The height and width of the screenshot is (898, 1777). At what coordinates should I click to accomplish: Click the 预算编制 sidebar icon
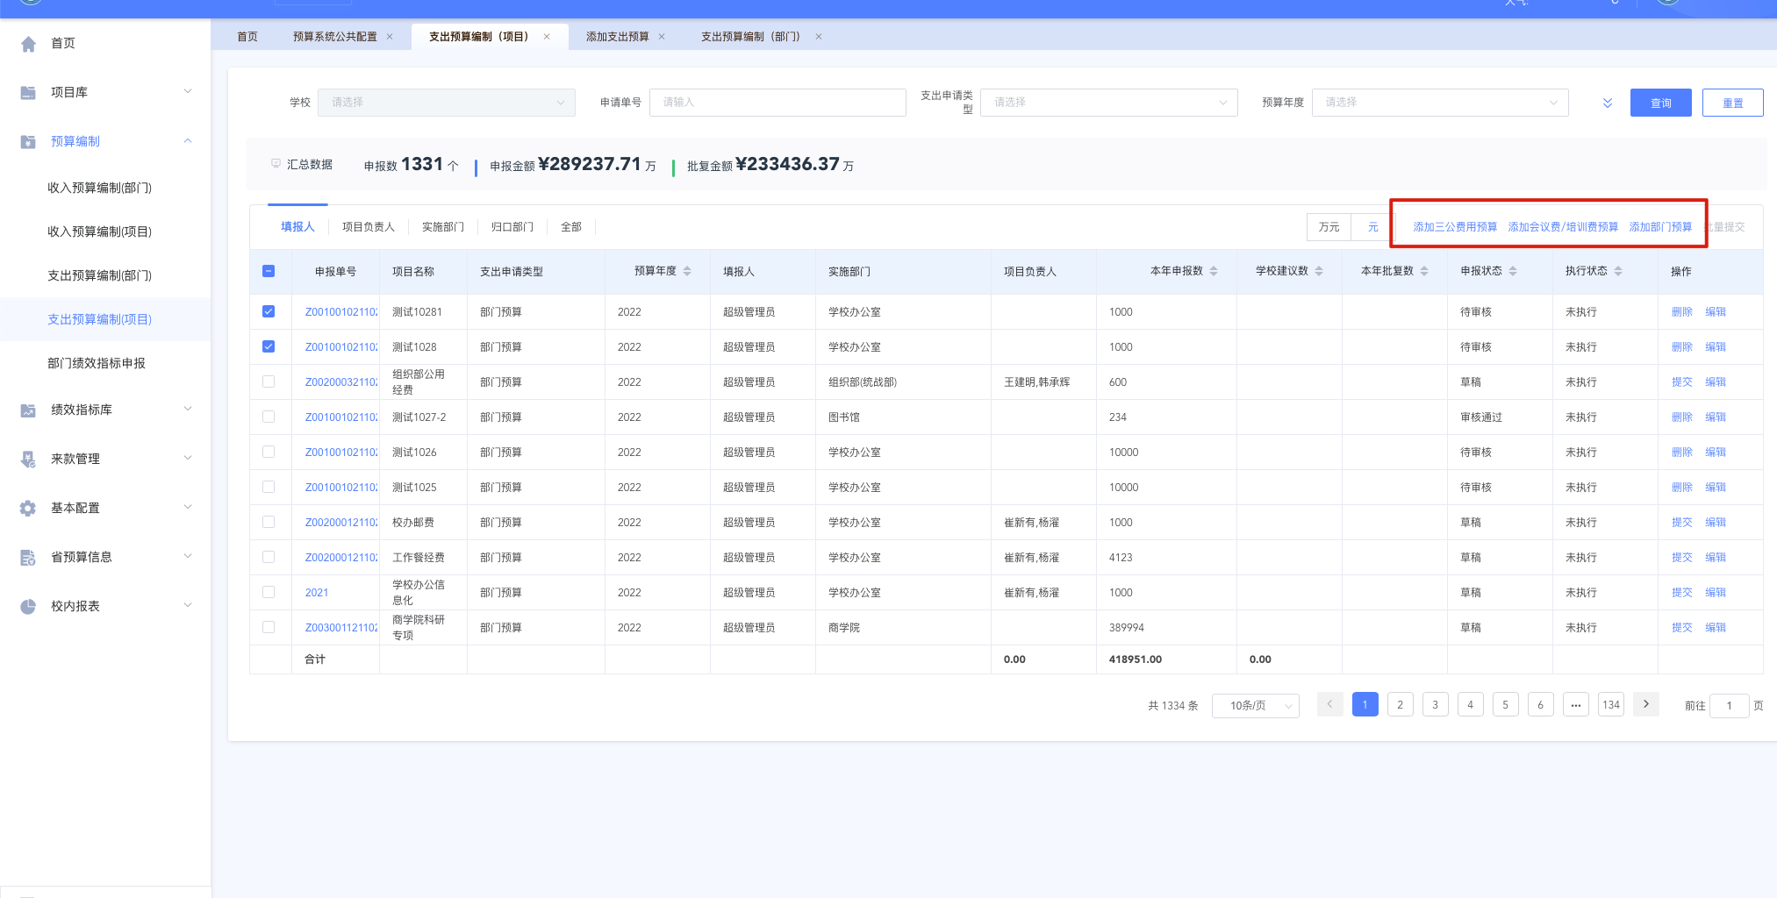[x=28, y=142]
